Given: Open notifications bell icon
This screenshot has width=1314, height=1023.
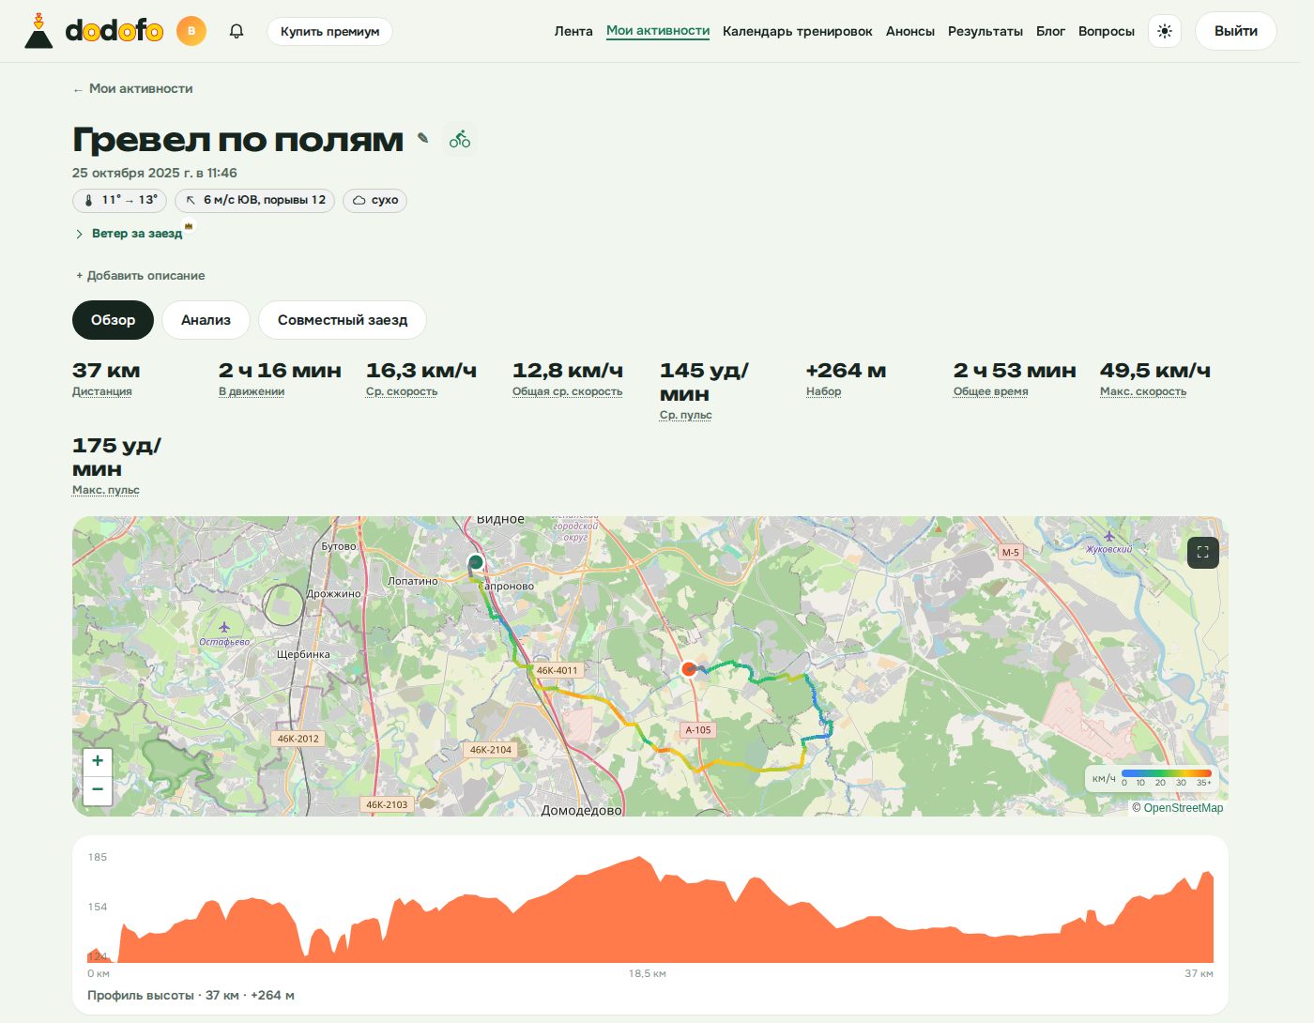Looking at the screenshot, I should [237, 31].
